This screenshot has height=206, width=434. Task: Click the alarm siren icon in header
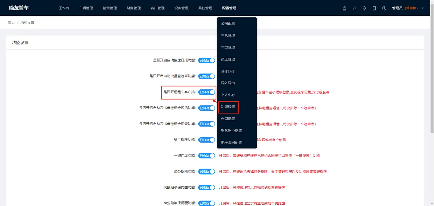[344, 8]
